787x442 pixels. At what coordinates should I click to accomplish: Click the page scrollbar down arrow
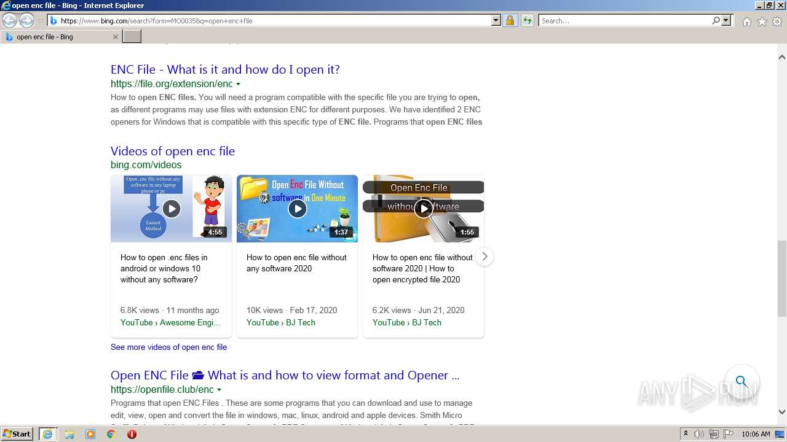pos(782,412)
